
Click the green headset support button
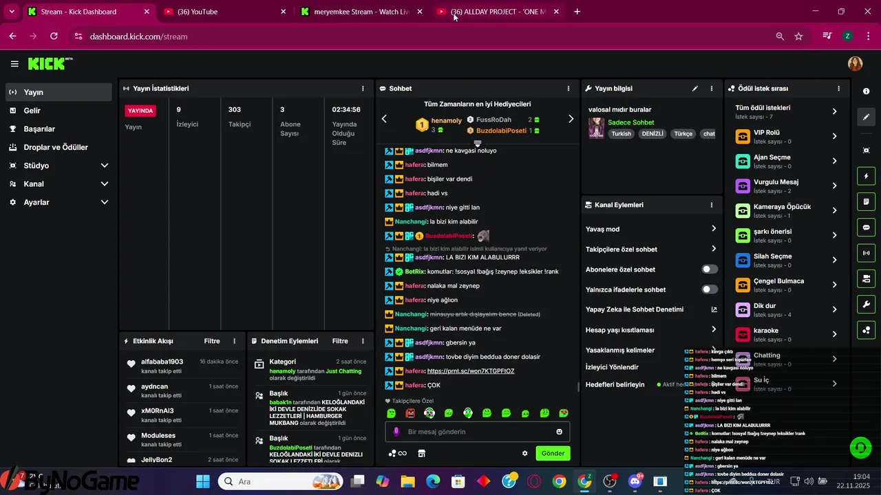pos(860,448)
